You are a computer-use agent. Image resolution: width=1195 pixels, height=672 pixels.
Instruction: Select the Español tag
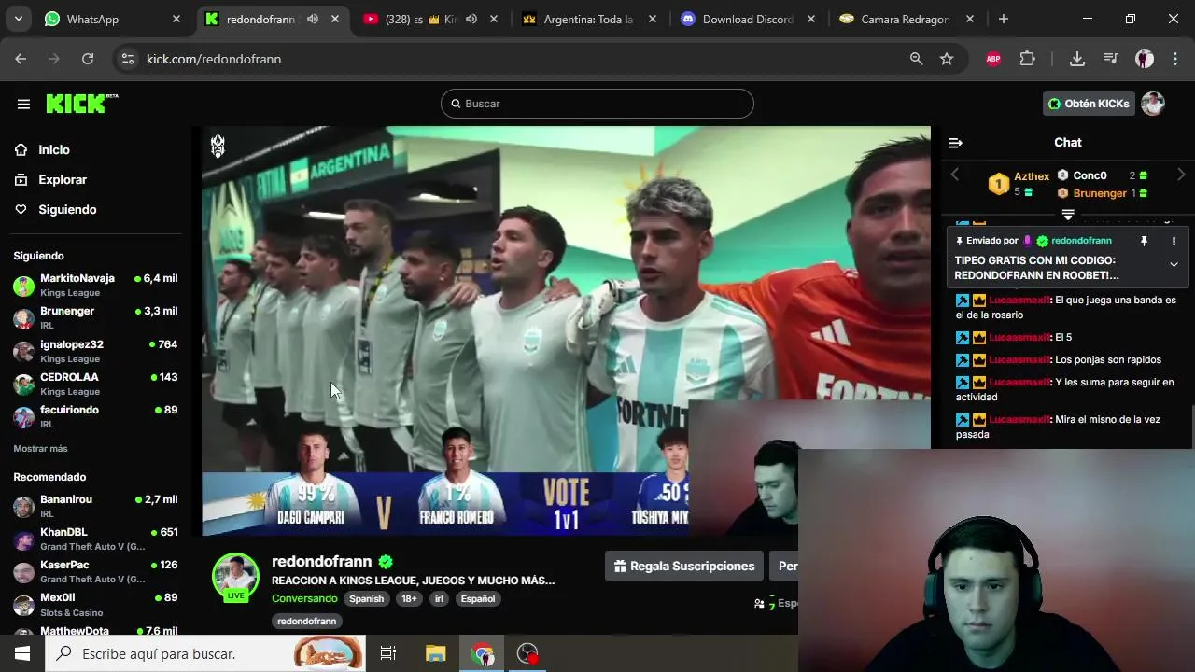[x=477, y=599]
